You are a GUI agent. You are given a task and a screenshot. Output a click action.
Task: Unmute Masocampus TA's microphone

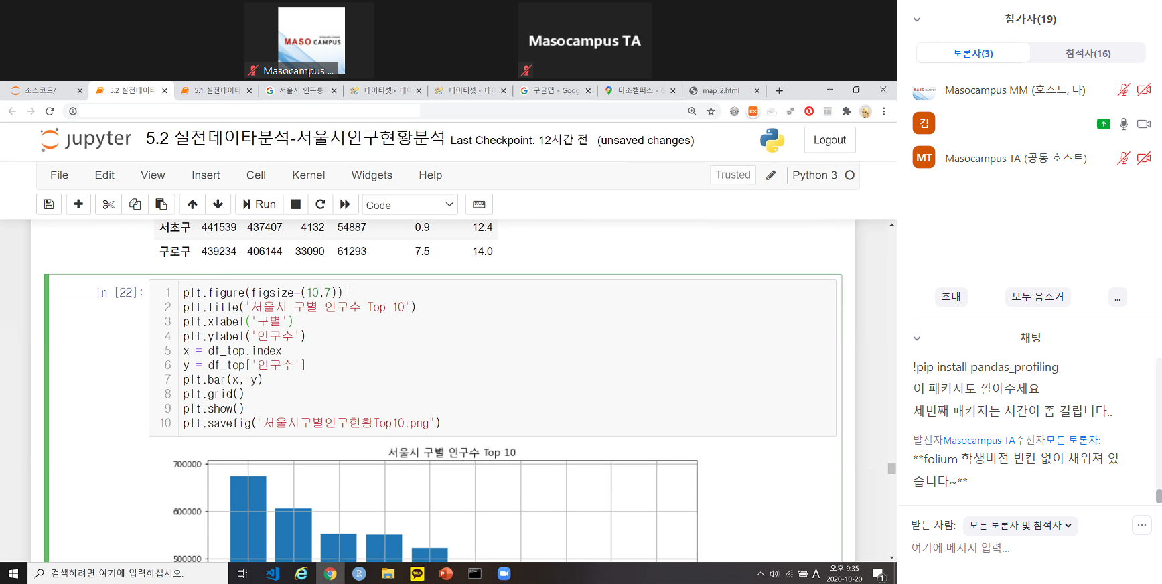click(x=1123, y=158)
